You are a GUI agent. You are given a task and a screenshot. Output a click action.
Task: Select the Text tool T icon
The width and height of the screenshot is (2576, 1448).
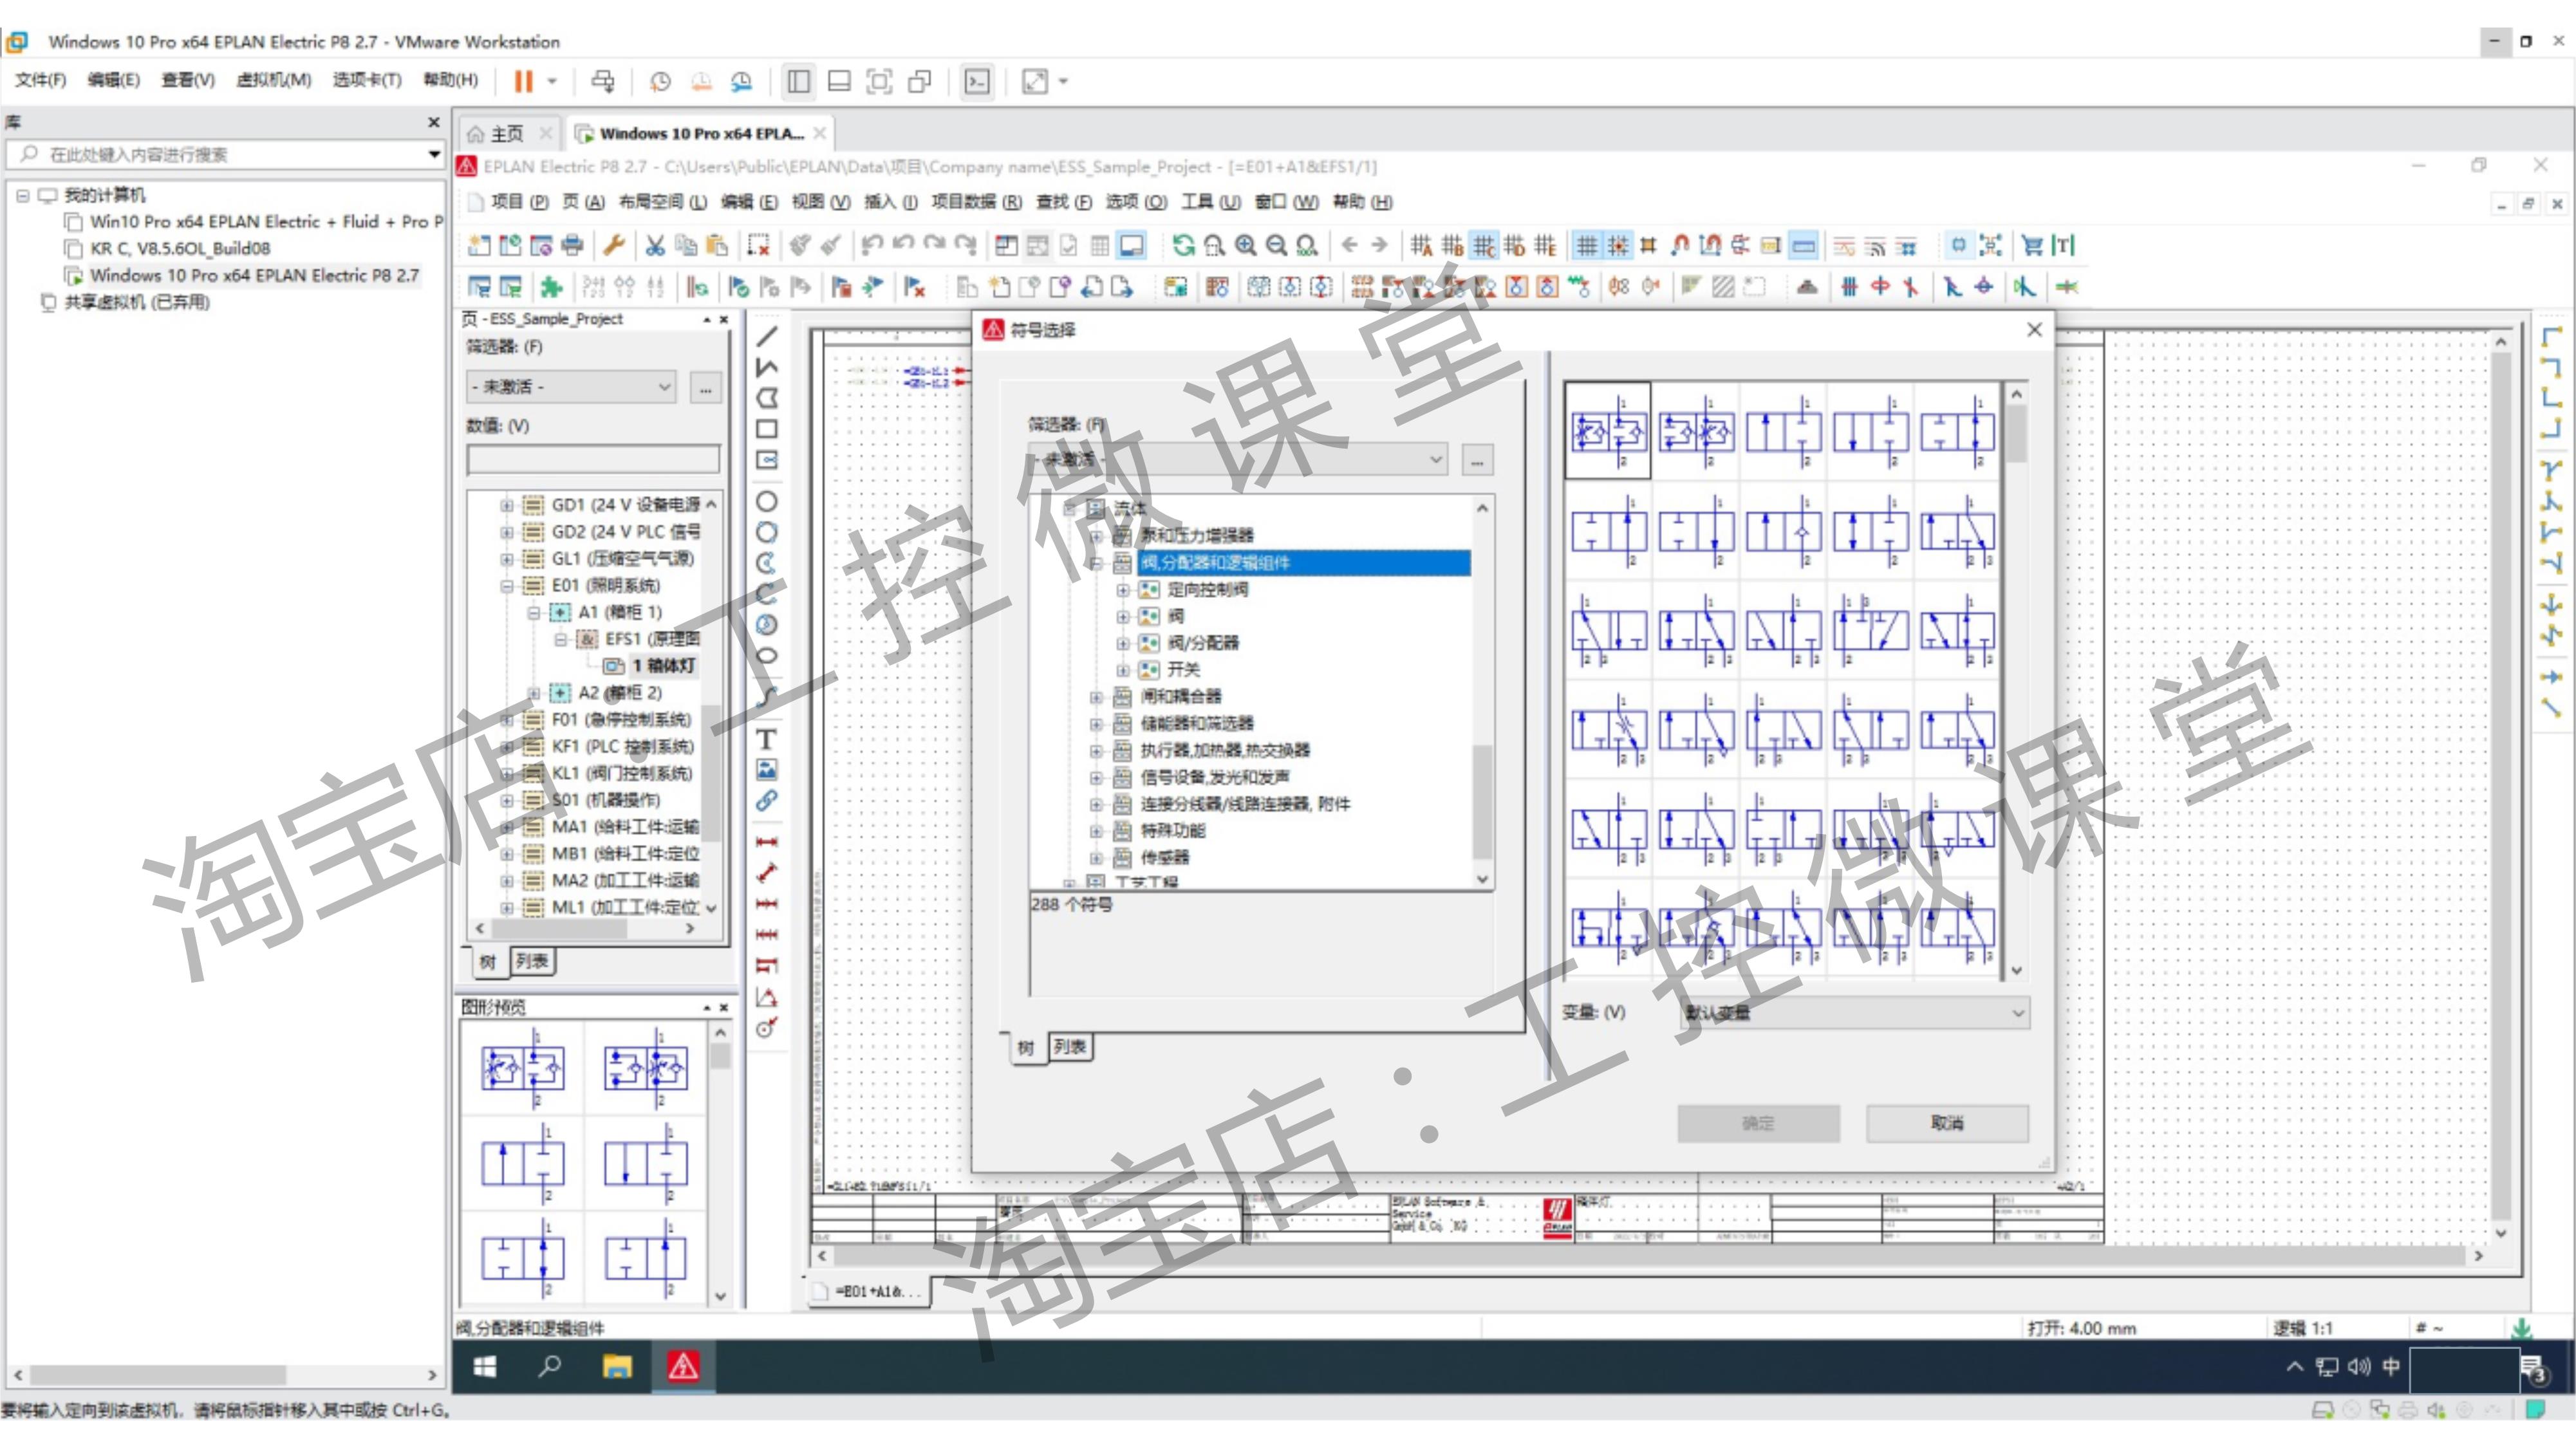point(767,739)
